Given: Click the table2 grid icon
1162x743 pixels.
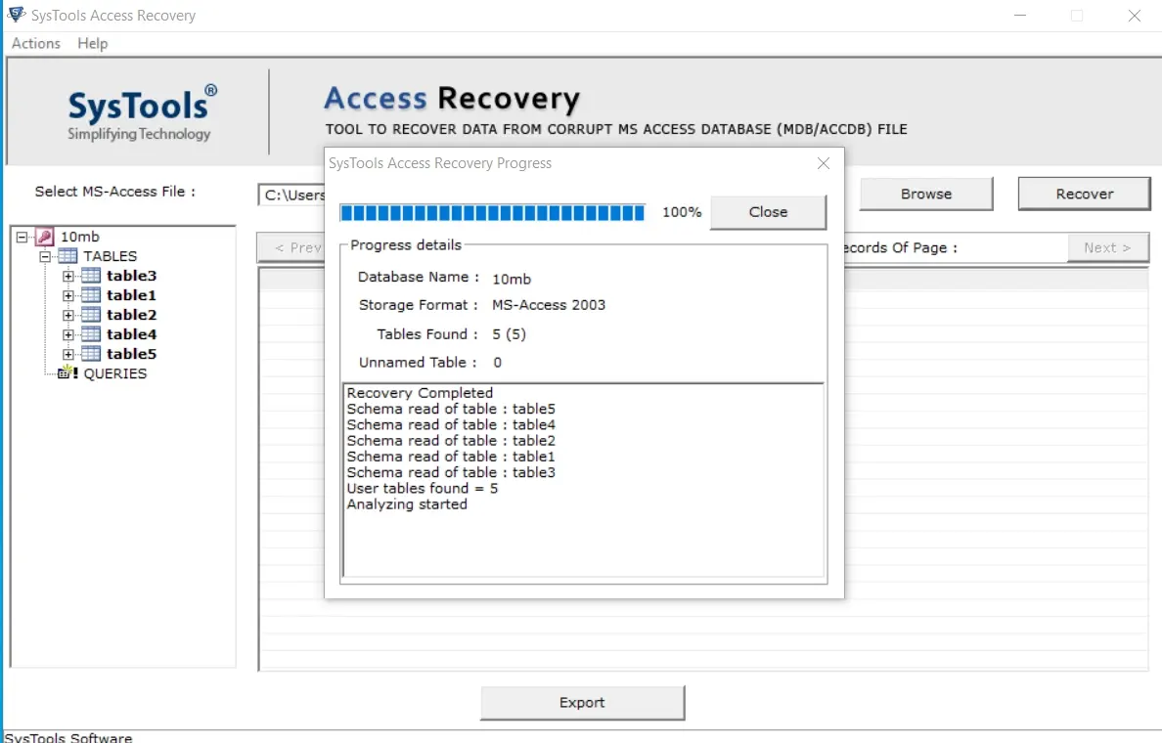Looking at the screenshot, I should coord(90,315).
